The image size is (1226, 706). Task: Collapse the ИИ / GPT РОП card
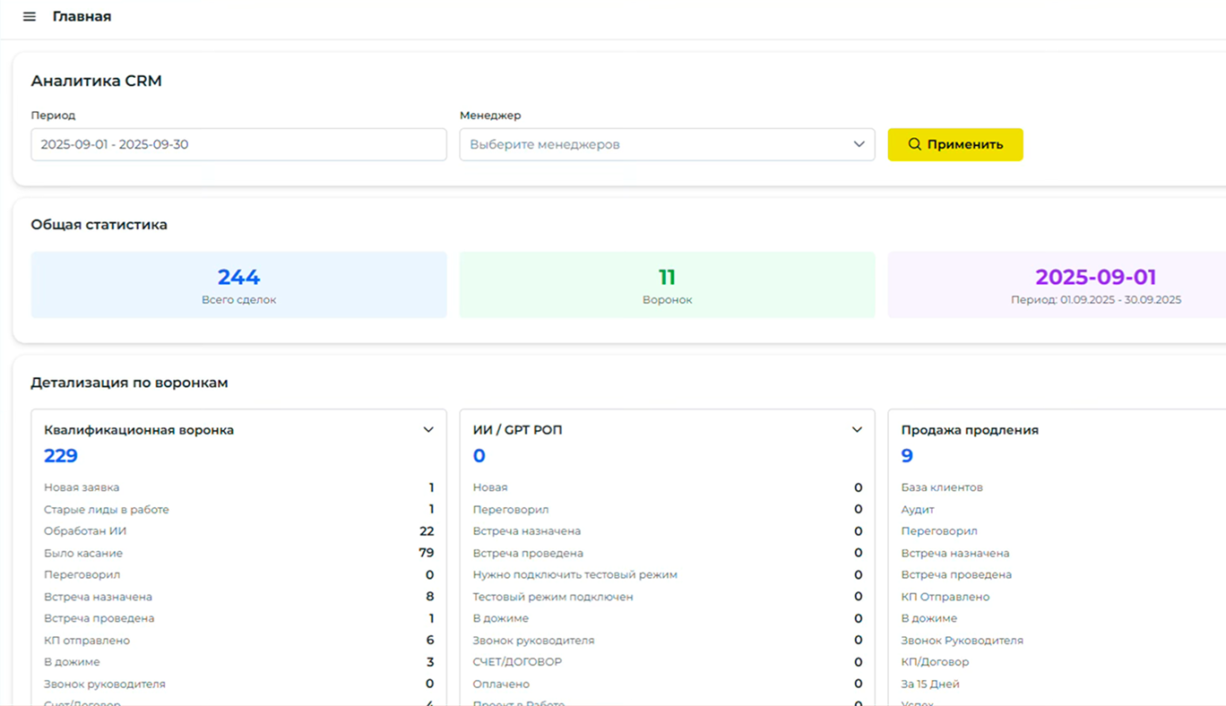click(x=857, y=430)
